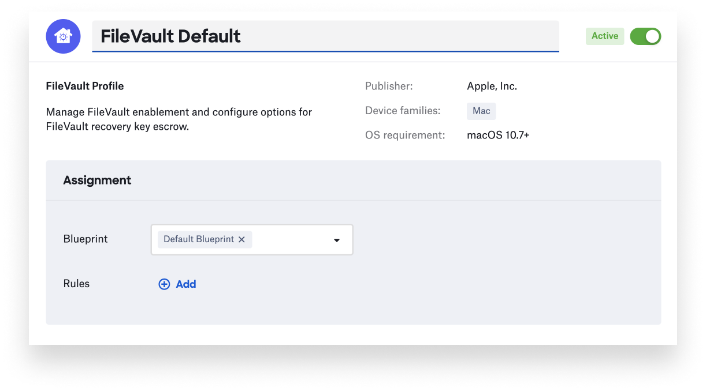The height and width of the screenshot is (391, 706).
Task: Click the FileVault Profile heading
Action: [x=85, y=85]
